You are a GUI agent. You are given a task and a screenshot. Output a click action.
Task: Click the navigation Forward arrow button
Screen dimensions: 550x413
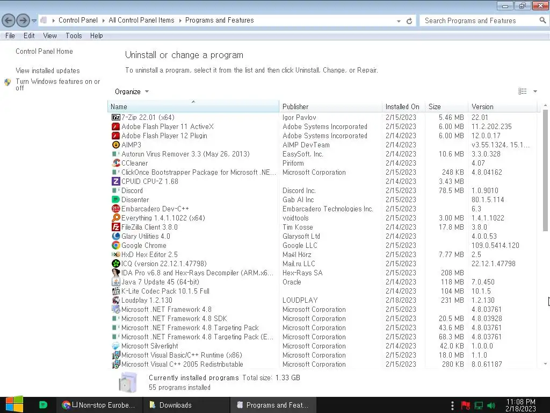(23, 20)
